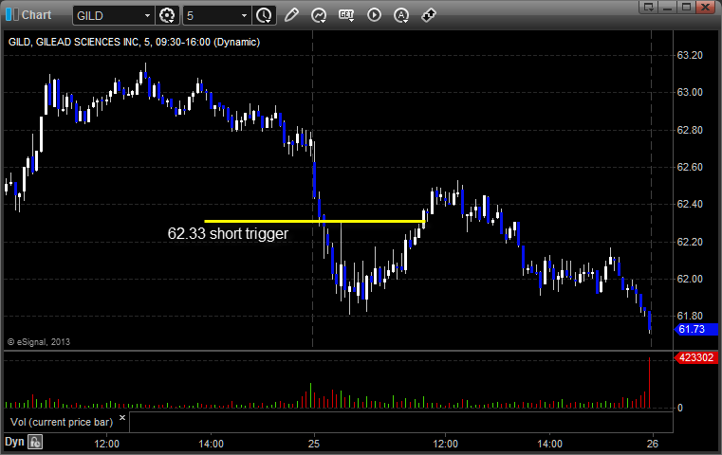The width and height of the screenshot is (722, 455).
Task: Select the pencil drawing tool
Action: point(291,15)
